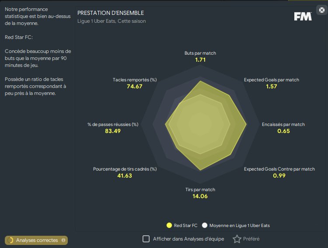Screen dimensions: 328x248
Task: Click the circular gauge icon in Analyses correctes
Action: pyautogui.click(x=10, y=240)
